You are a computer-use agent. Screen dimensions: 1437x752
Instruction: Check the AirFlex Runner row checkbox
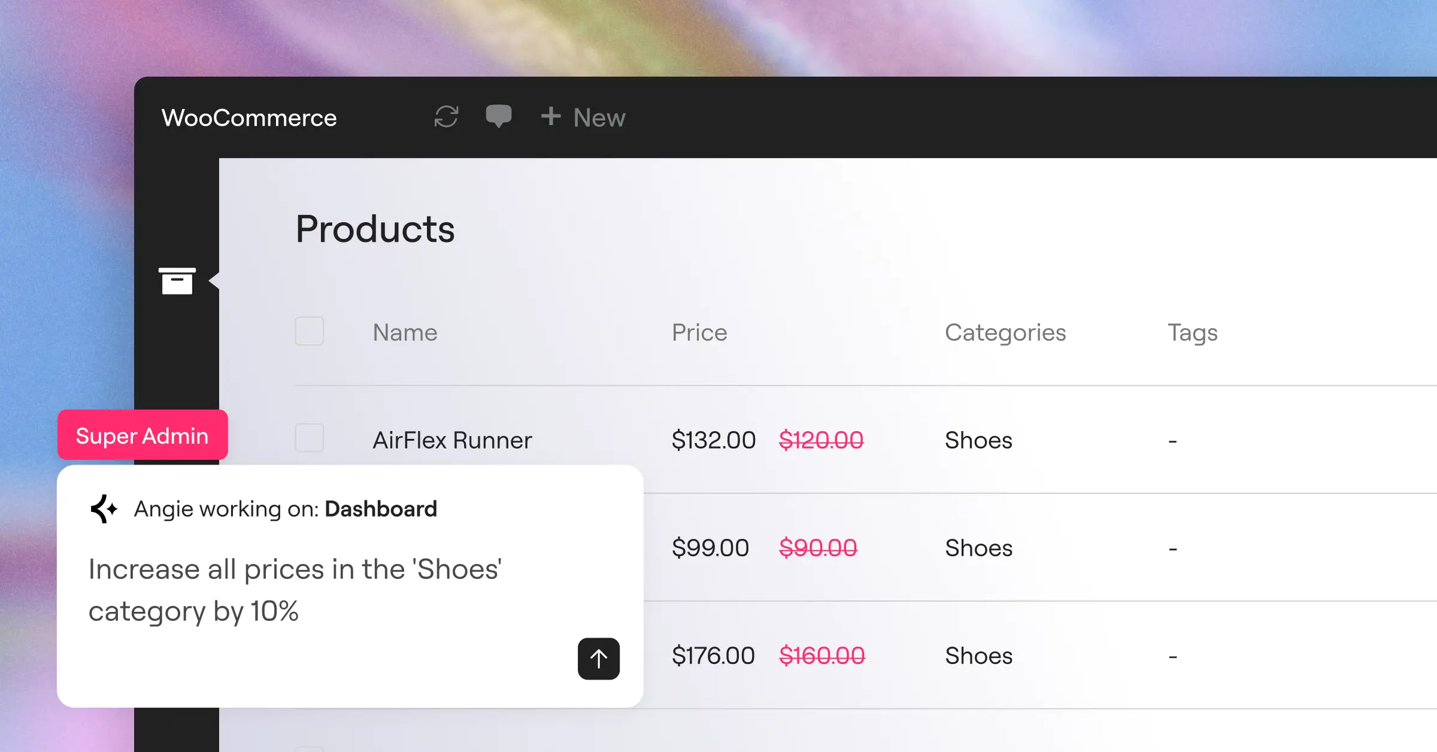(310, 438)
